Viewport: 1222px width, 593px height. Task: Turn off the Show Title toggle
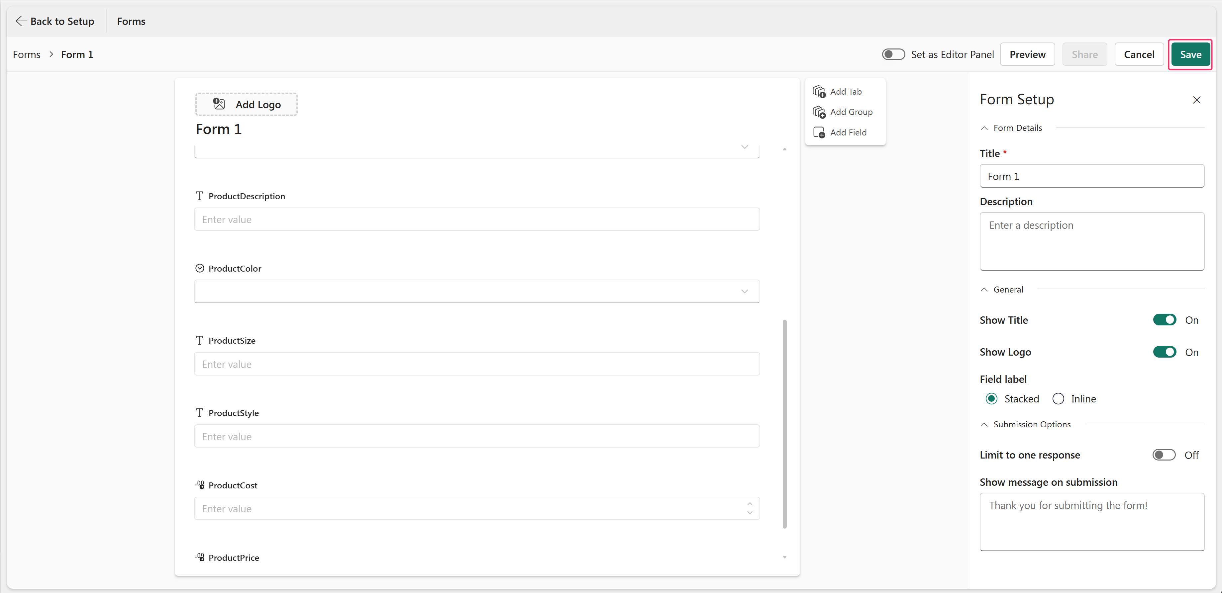[x=1165, y=320]
